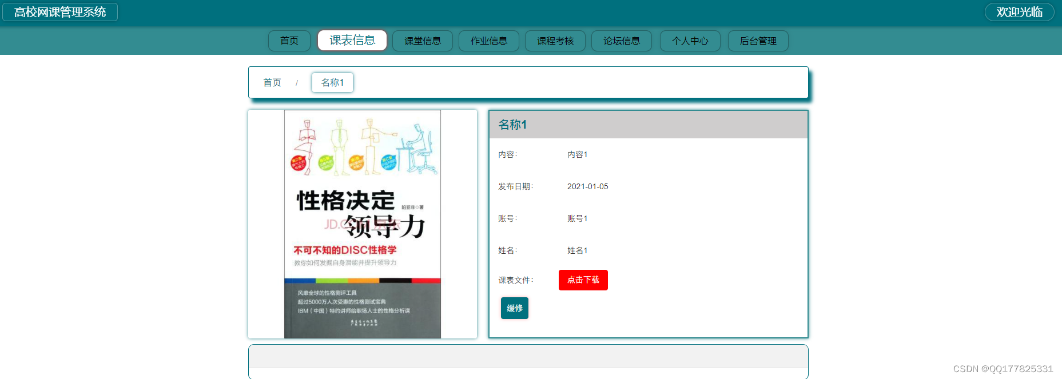Click the 课表文件 label

coord(515,280)
